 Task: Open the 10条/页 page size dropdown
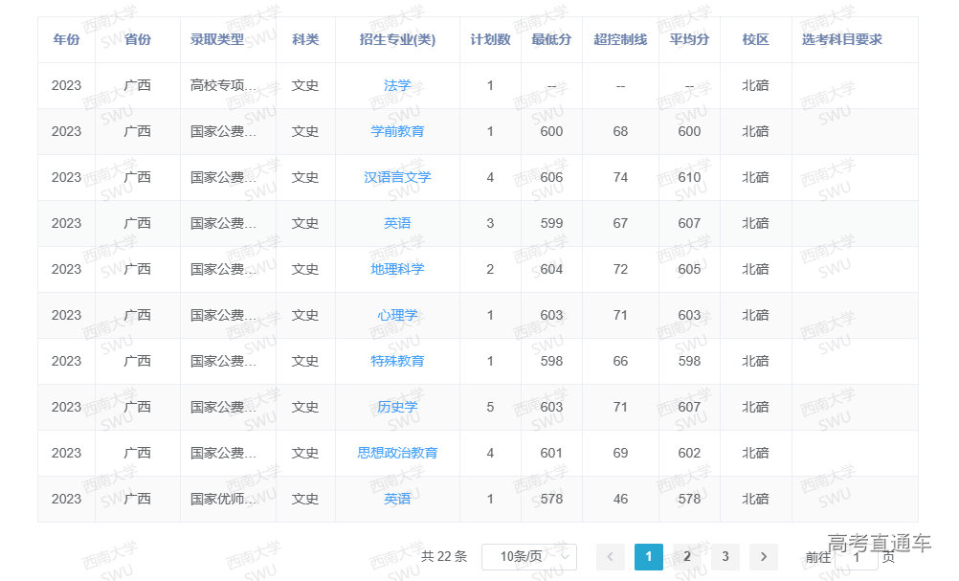tap(528, 556)
